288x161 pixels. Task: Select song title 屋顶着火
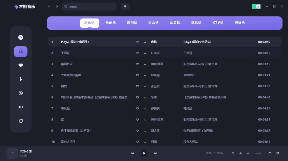[x=67, y=64]
